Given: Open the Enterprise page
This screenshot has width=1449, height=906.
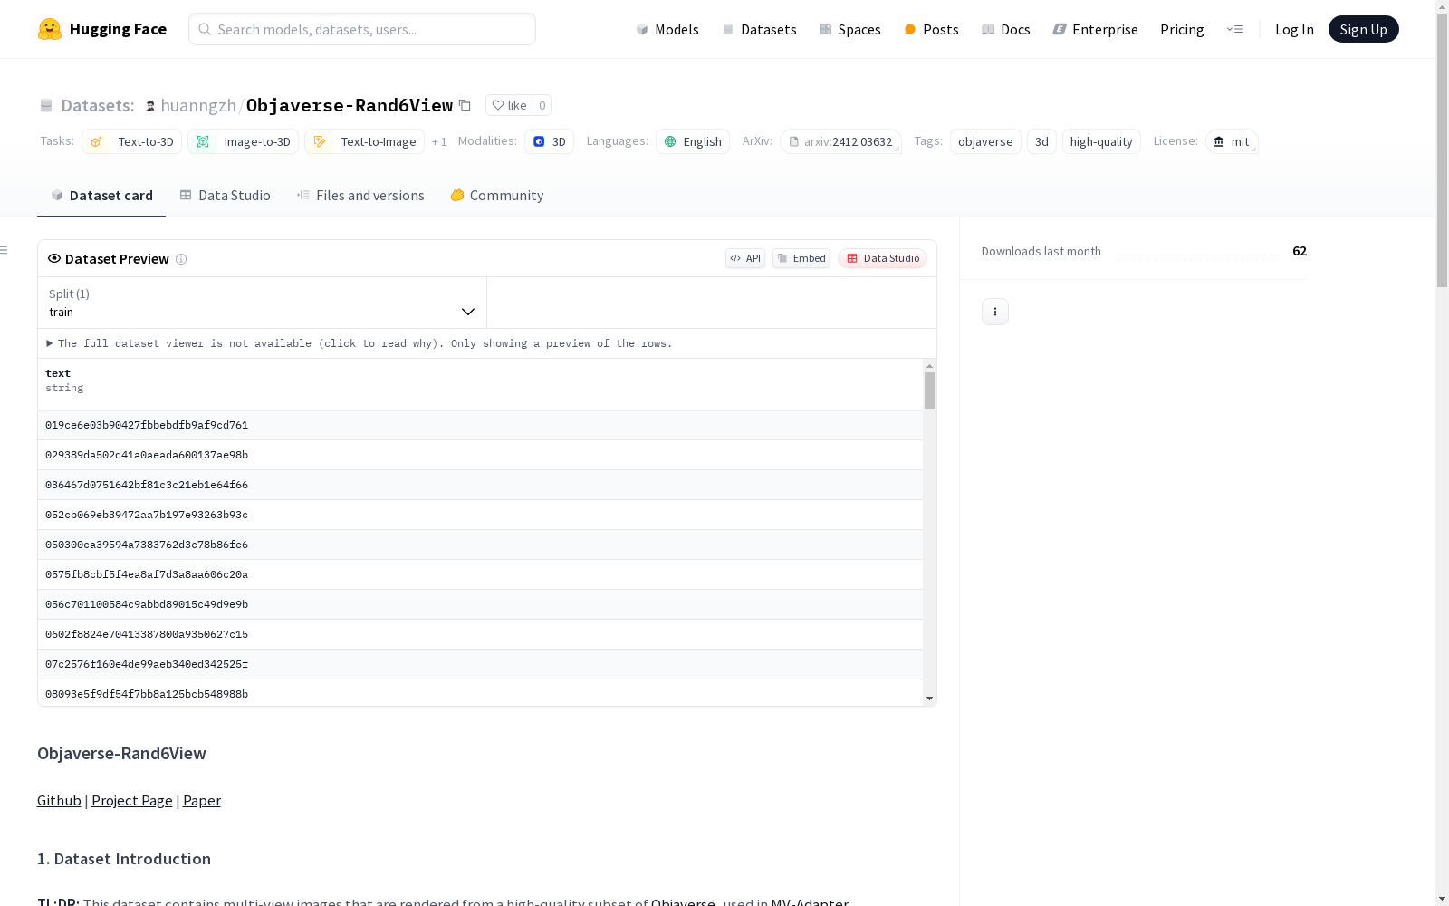Looking at the screenshot, I should (x=1096, y=29).
